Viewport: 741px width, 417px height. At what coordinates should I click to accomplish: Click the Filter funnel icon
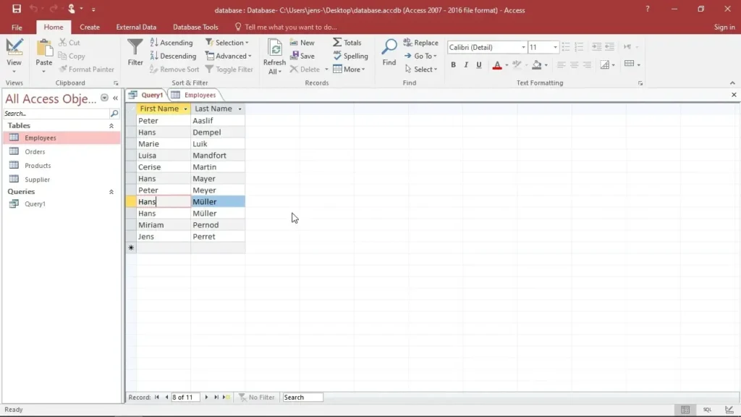tap(135, 49)
